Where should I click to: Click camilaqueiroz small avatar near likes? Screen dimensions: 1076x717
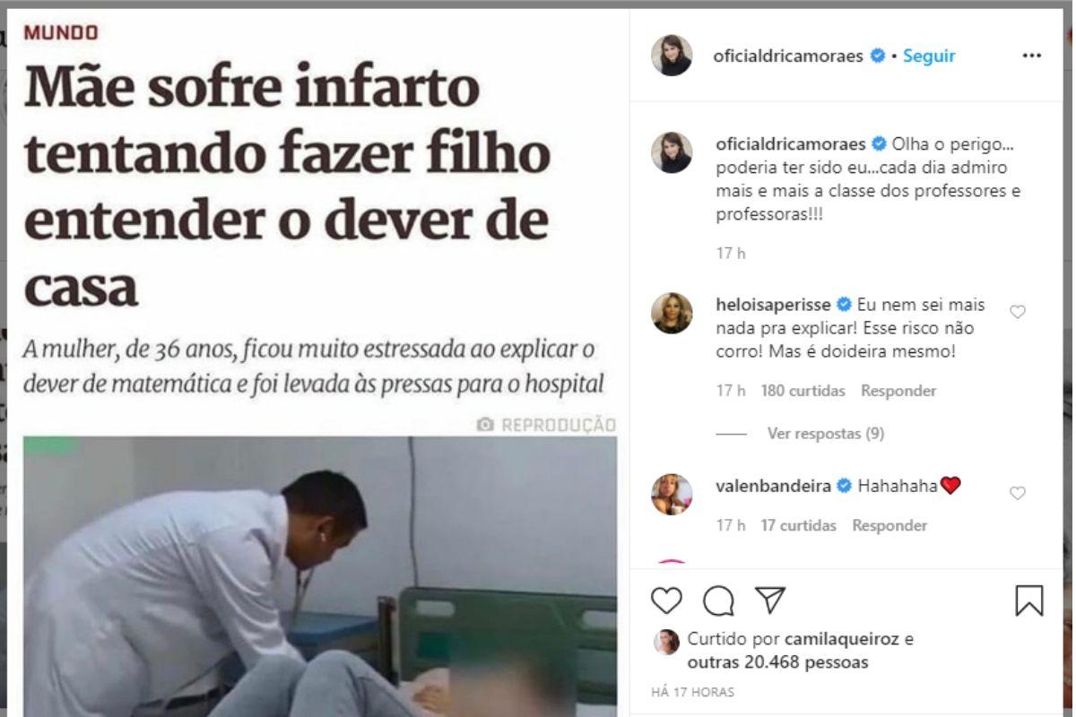tap(666, 642)
